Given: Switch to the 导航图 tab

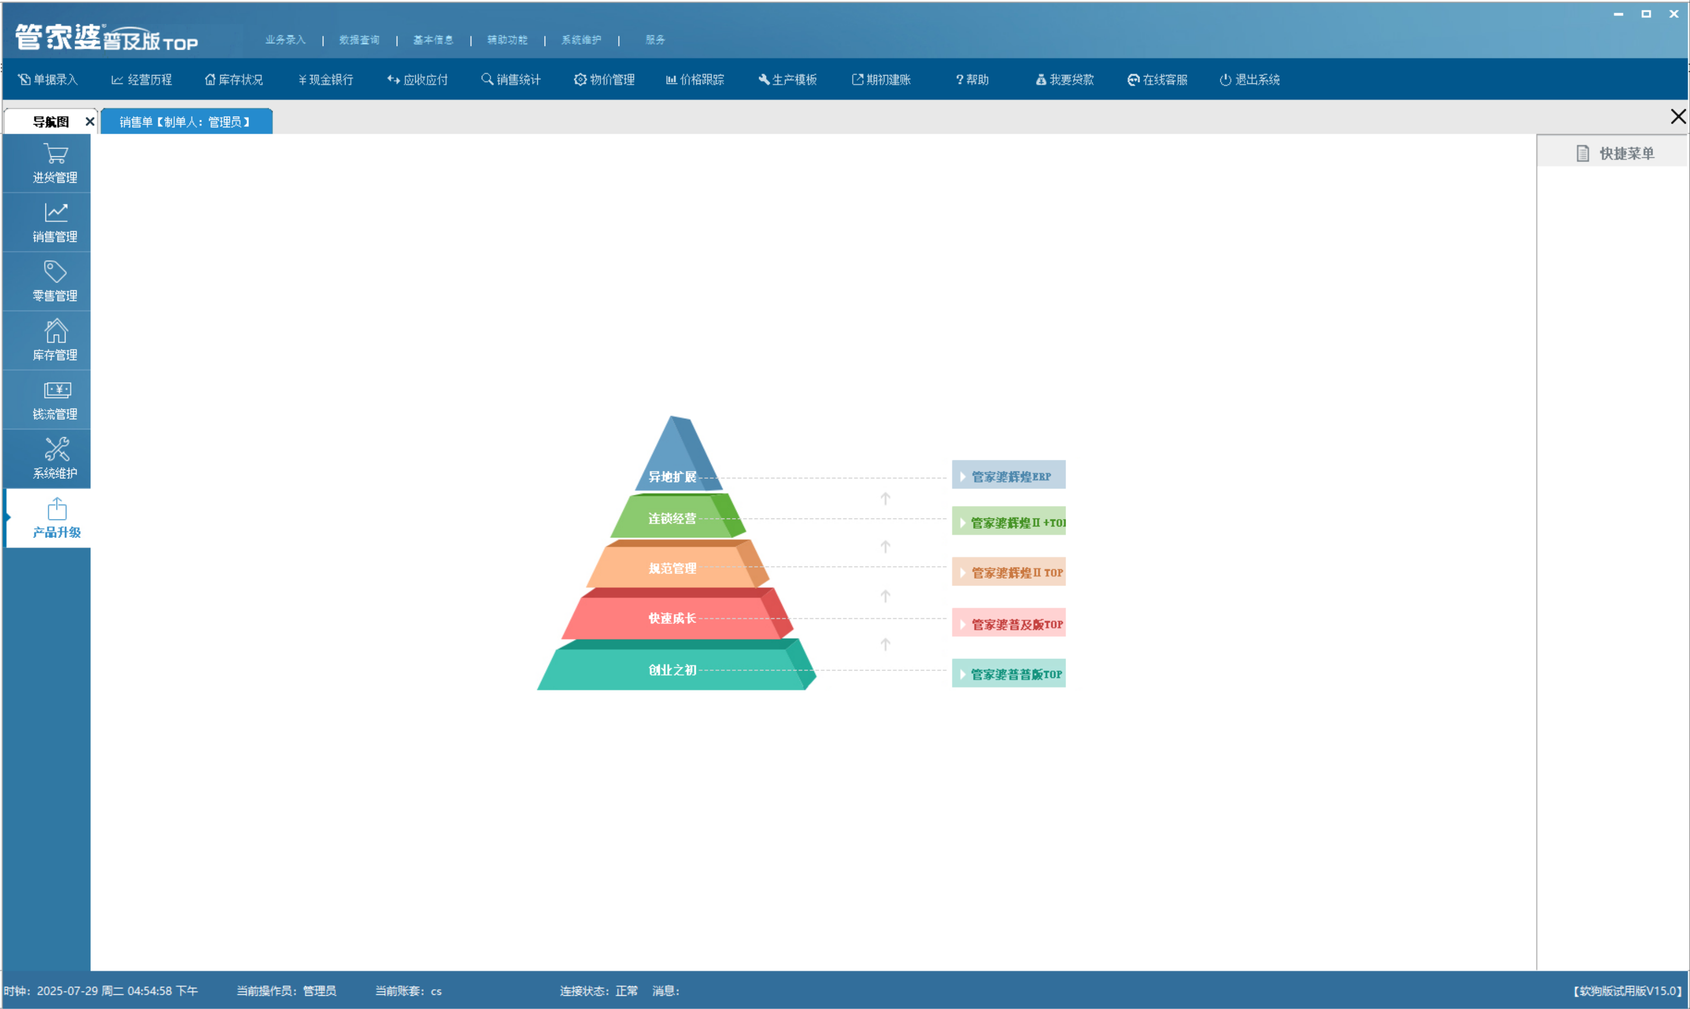Looking at the screenshot, I should 51,122.
